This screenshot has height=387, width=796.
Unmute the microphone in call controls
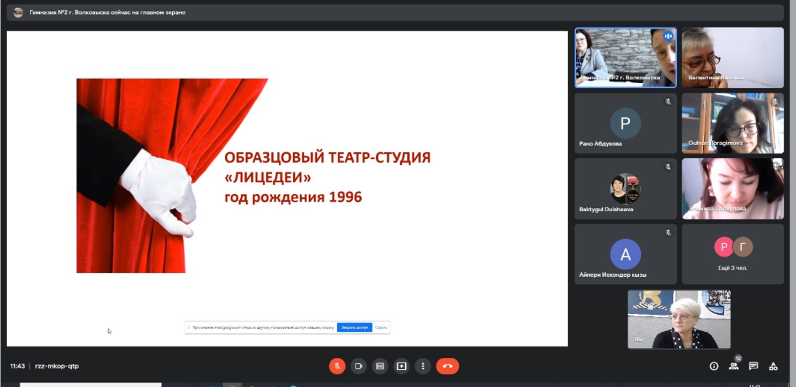pos(337,366)
